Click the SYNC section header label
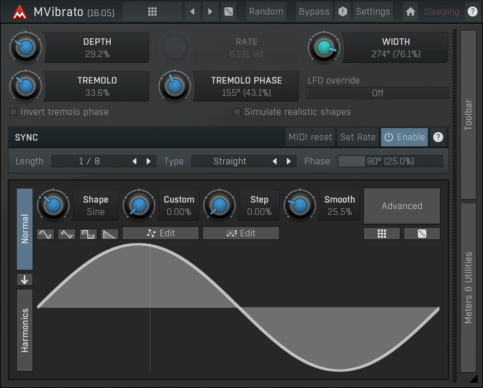The width and height of the screenshot is (483, 388). [26, 138]
